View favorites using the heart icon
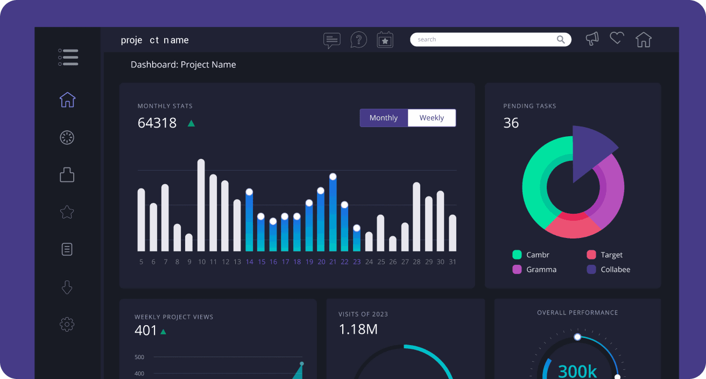The height and width of the screenshot is (379, 706). (617, 38)
